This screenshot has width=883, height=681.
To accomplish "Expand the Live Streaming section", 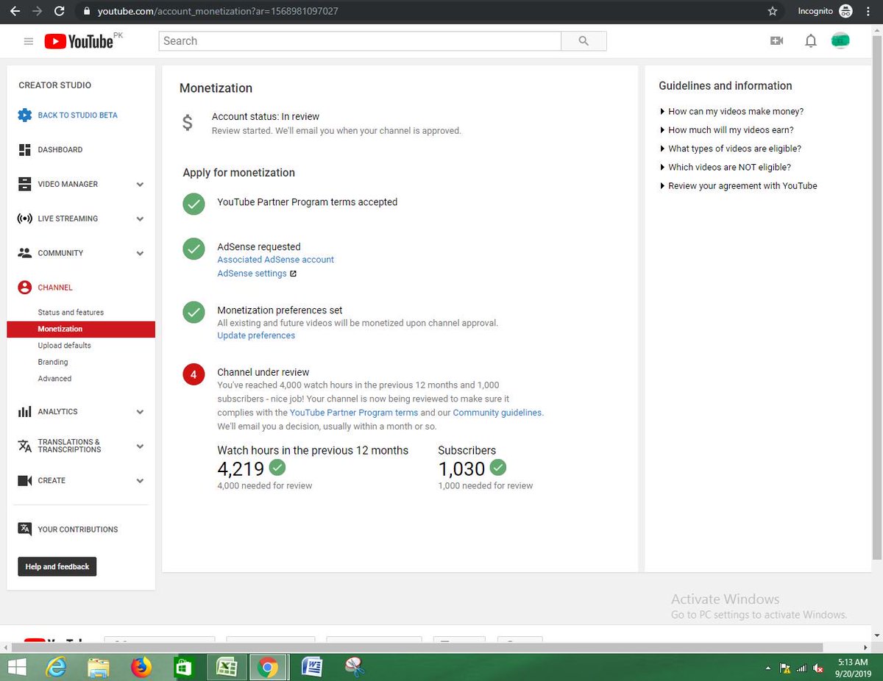I will [140, 219].
